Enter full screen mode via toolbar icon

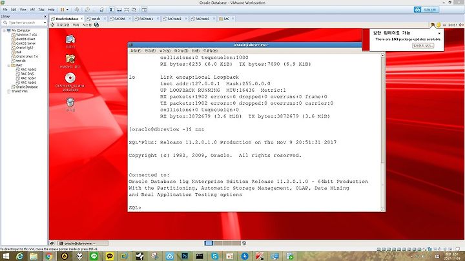[127, 10]
